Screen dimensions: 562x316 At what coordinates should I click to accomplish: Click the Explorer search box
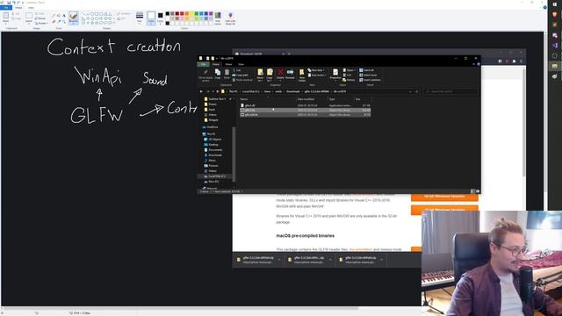pyautogui.click(x=450, y=91)
